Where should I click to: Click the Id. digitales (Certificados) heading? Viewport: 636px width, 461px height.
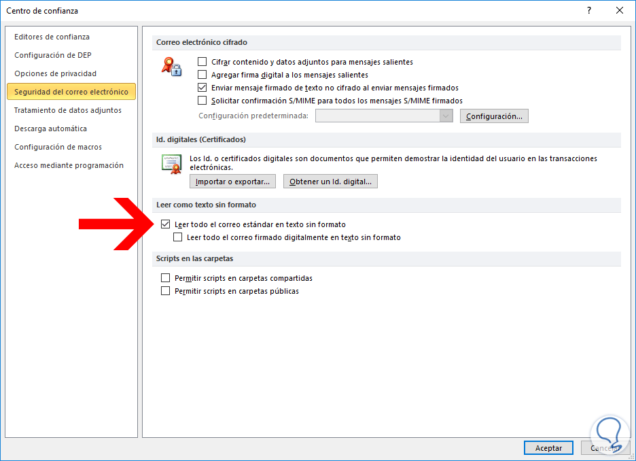tap(200, 139)
